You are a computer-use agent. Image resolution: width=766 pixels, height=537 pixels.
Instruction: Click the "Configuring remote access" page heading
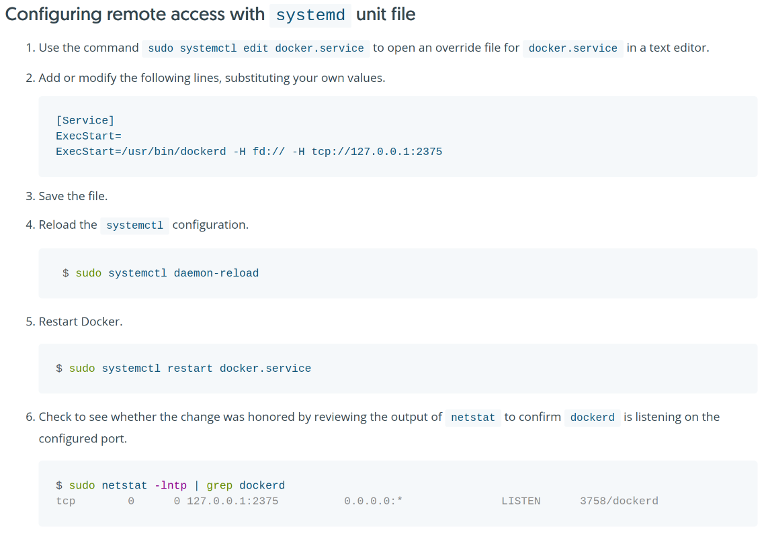(x=134, y=15)
